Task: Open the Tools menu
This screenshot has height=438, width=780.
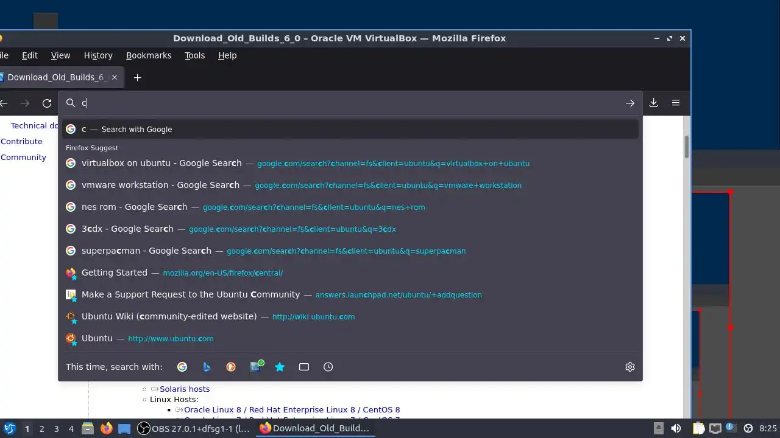Action: pyautogui.click(x=195, y=55)
